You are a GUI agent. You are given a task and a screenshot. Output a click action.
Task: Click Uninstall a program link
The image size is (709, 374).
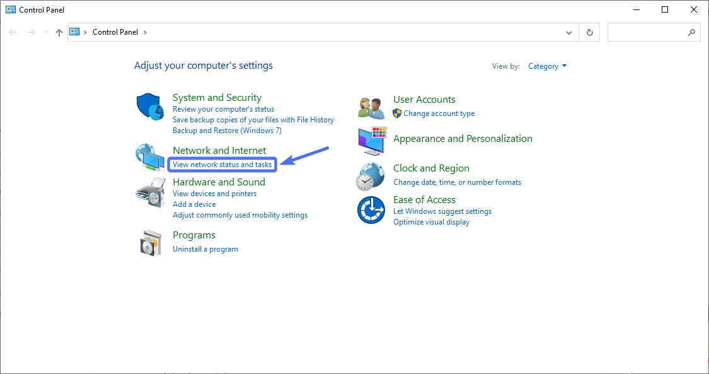pos(205,249)
